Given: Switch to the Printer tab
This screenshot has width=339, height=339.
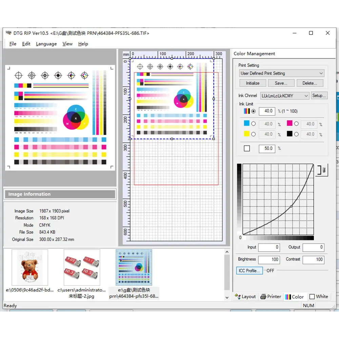Looking at the screenshot, I should point(271,297).
